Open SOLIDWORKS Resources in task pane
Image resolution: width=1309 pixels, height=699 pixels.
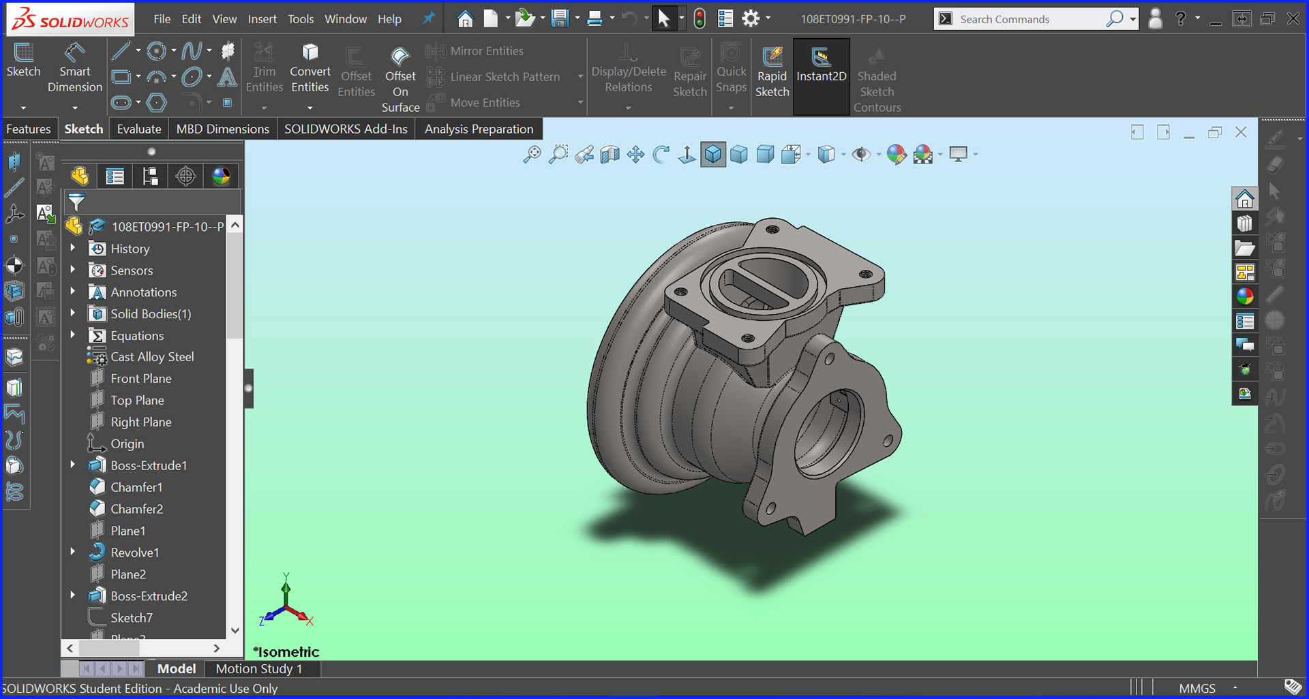coord(1245,199)
